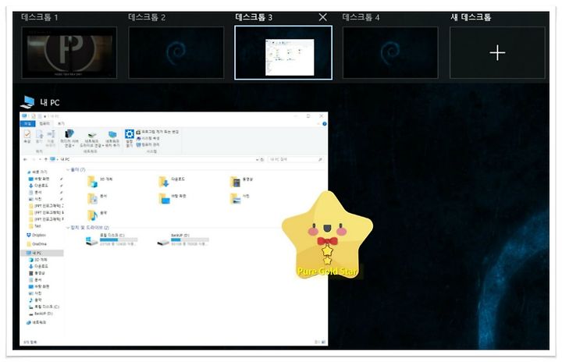Select pinned 다운로드 under 바로 가기
Image resolution: width=562 pixels, height=362 pixels.
[x=38, y=186]
